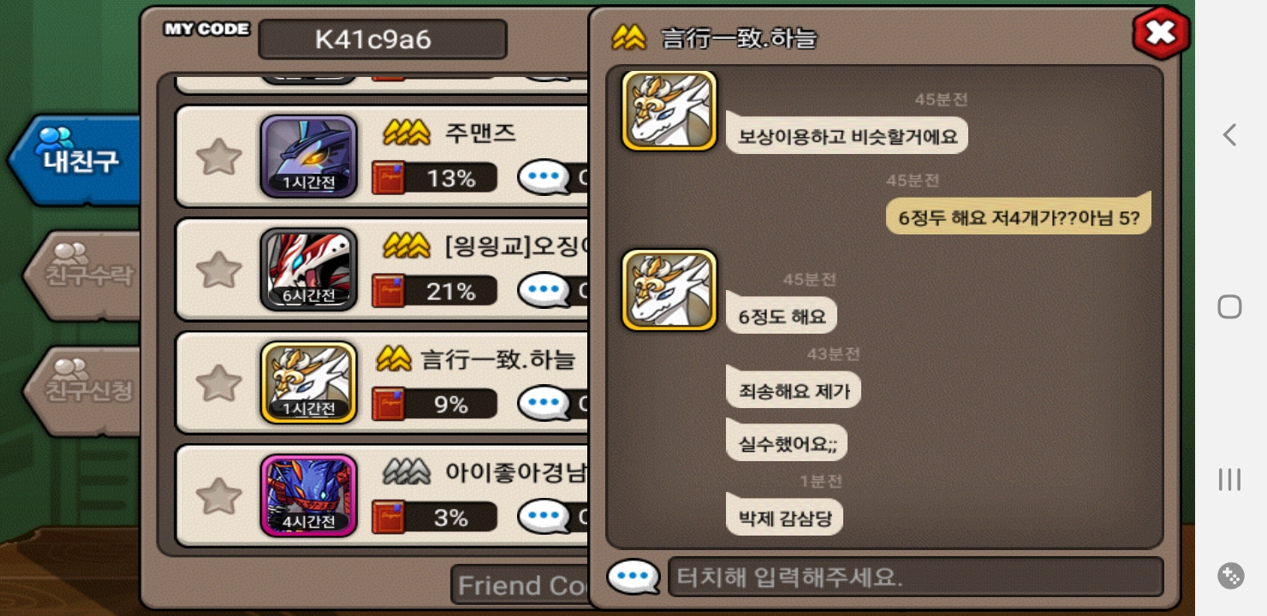Mark 아이좋아경남 as favorite with star

[x=219, y=495]
